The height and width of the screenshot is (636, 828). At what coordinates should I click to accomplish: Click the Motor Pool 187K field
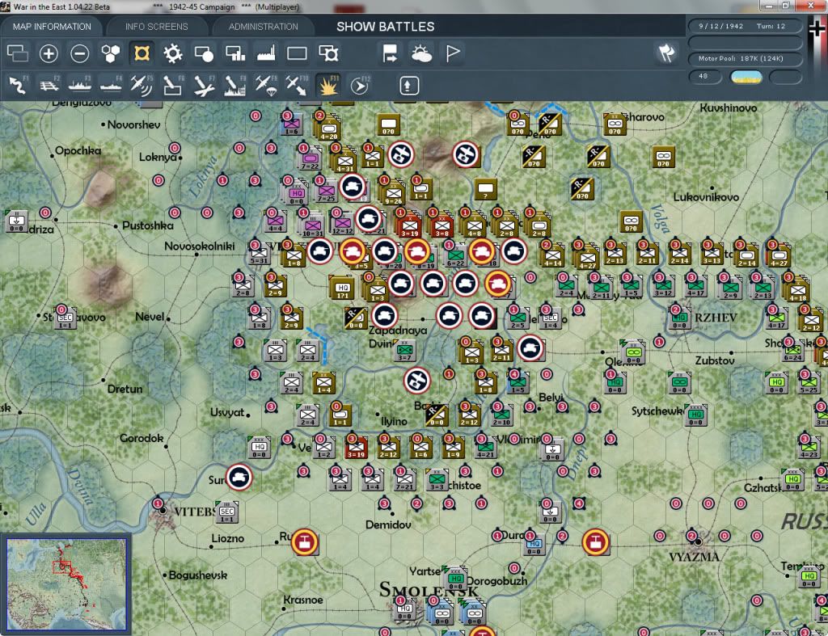coord(745,58)
